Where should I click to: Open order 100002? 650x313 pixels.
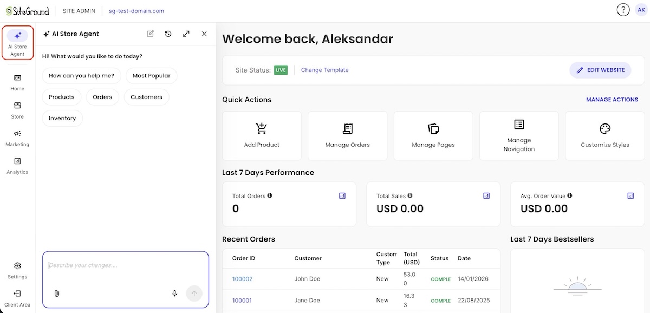click(x=242, y=279)
